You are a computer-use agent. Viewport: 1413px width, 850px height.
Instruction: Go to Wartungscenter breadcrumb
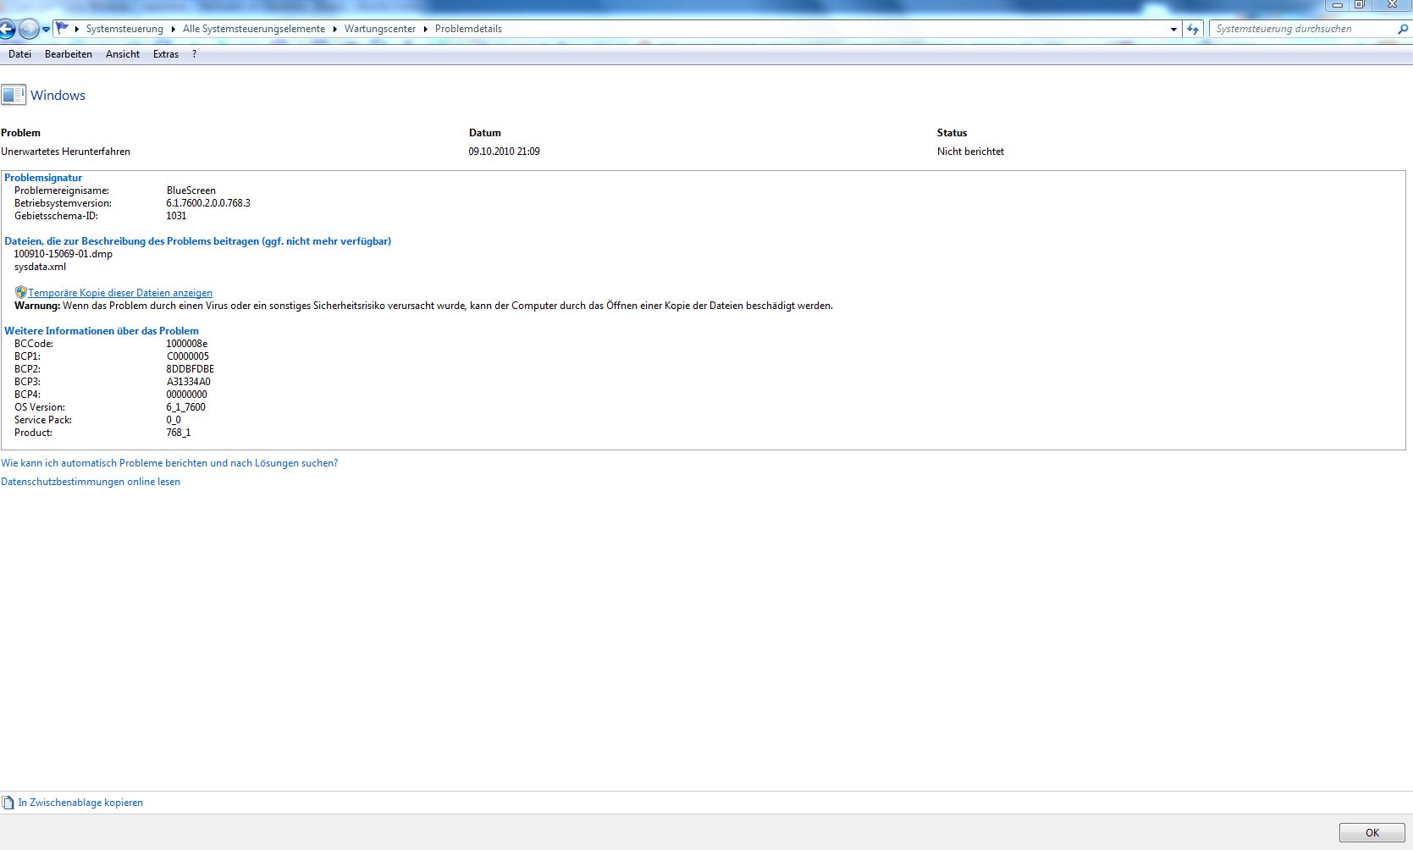point(380,29)
